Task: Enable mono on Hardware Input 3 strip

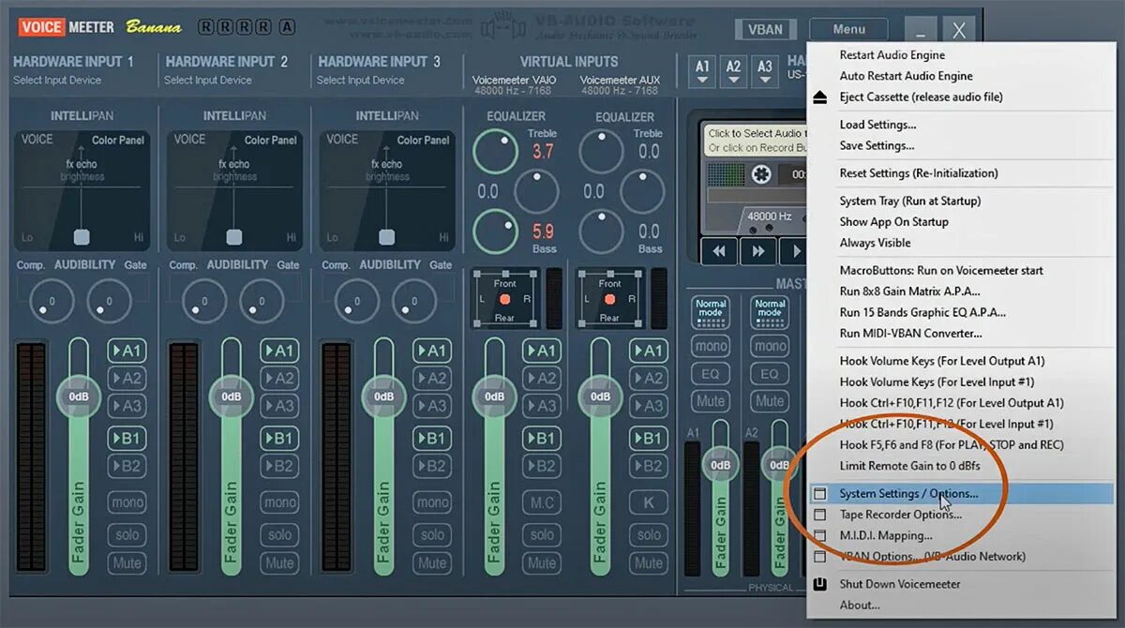Action: click(x=432, y=502)
